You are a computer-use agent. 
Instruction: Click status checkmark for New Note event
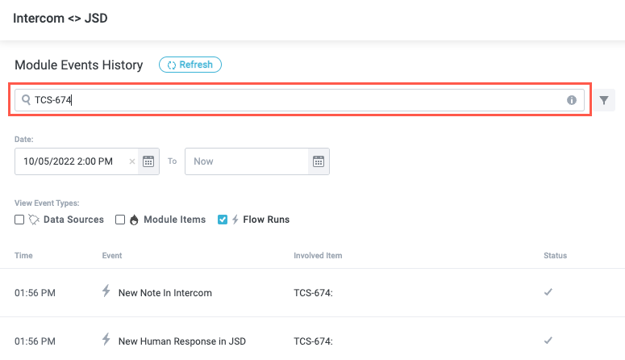point(548,292)
